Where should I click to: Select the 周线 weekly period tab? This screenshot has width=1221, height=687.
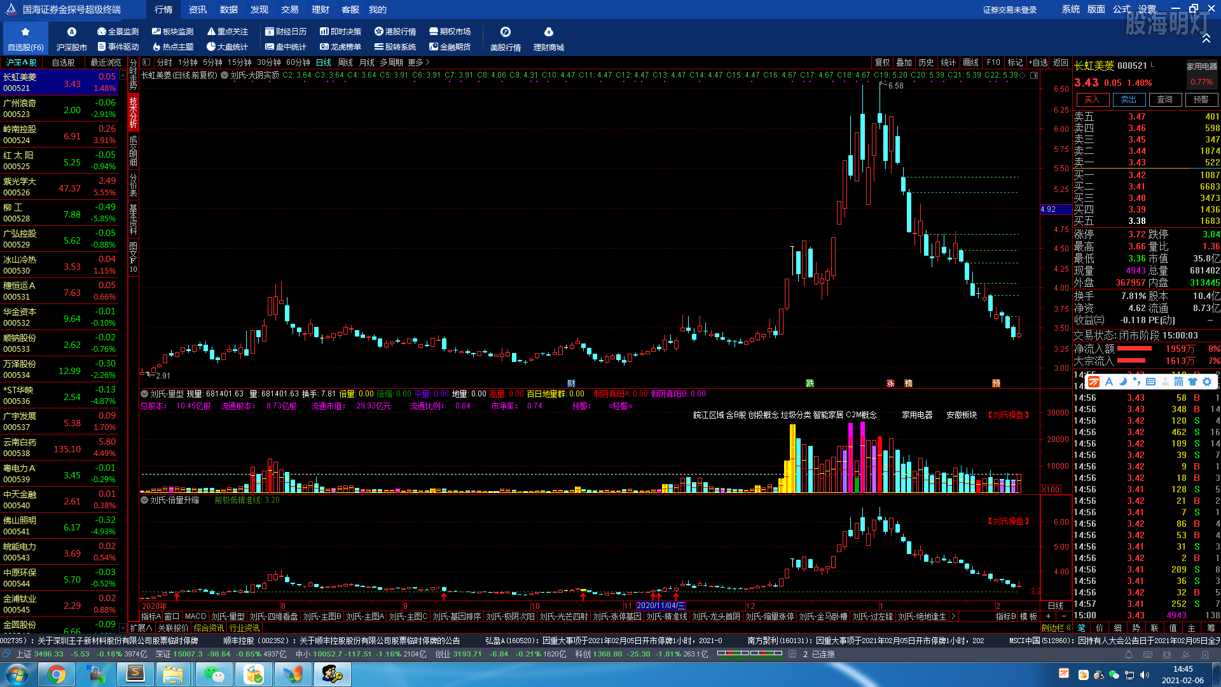pyautogui.click(x=345, y=62)
